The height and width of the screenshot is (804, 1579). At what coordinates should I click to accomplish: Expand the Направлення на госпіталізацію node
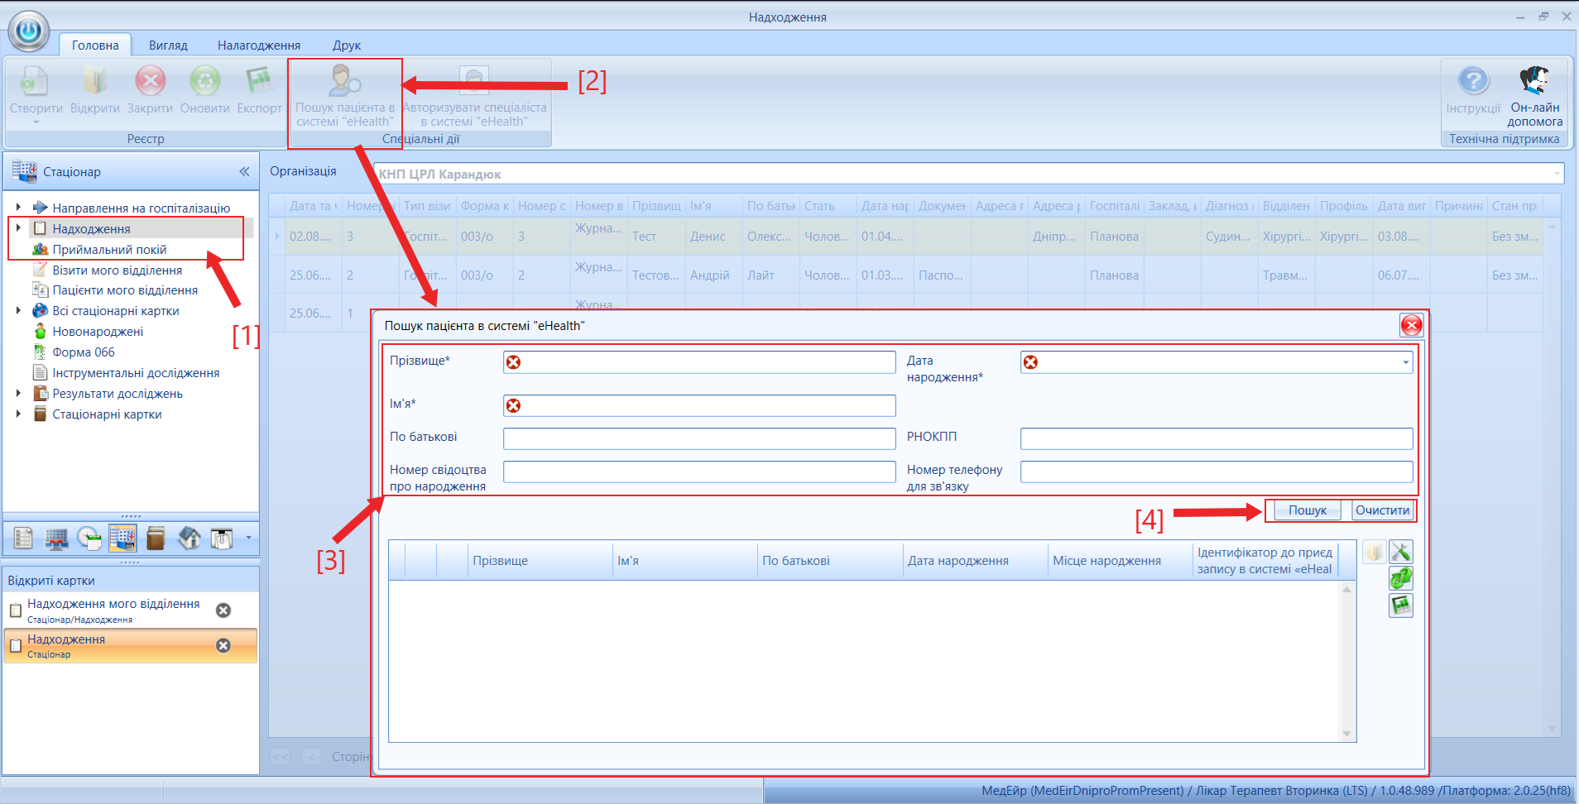18,208
